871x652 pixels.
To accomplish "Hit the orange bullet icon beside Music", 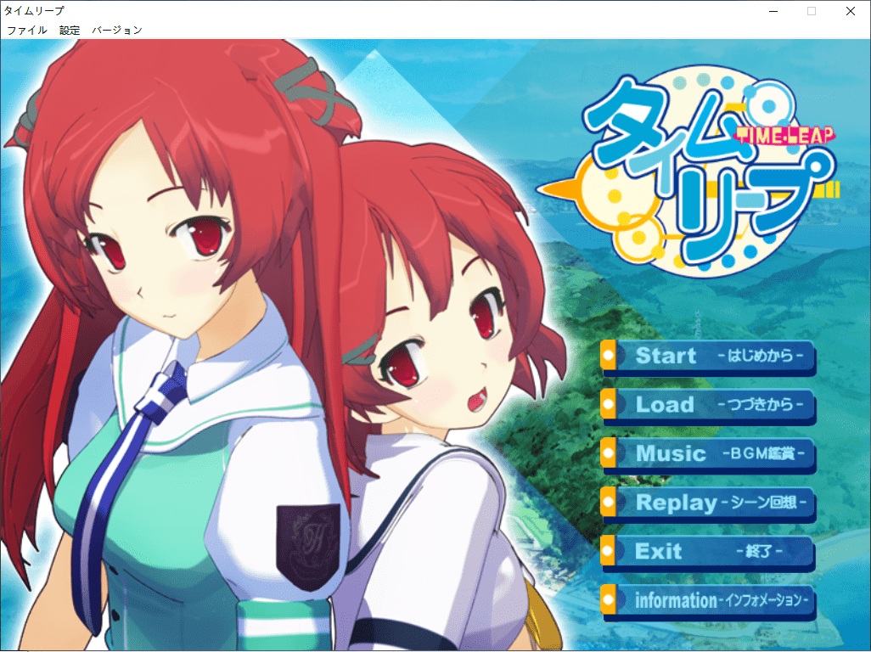I will tap(609, 453).
